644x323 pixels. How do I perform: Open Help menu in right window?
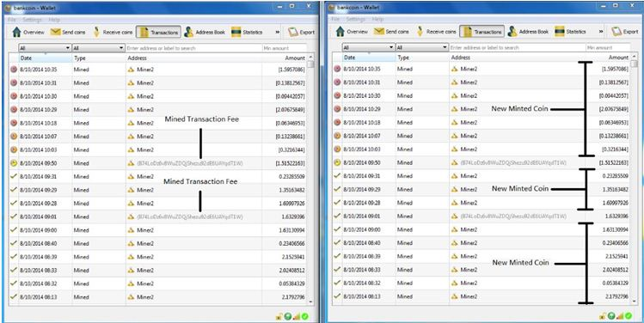pos(377,19)
